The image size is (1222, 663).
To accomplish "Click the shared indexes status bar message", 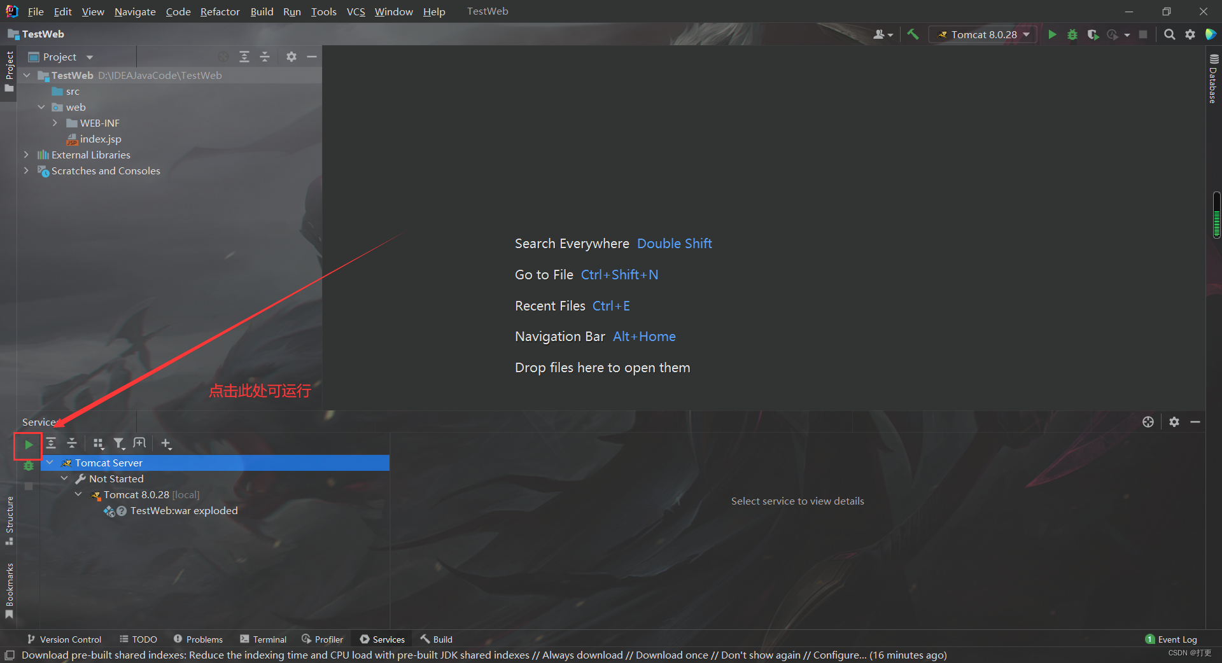I will click(484, 655).
